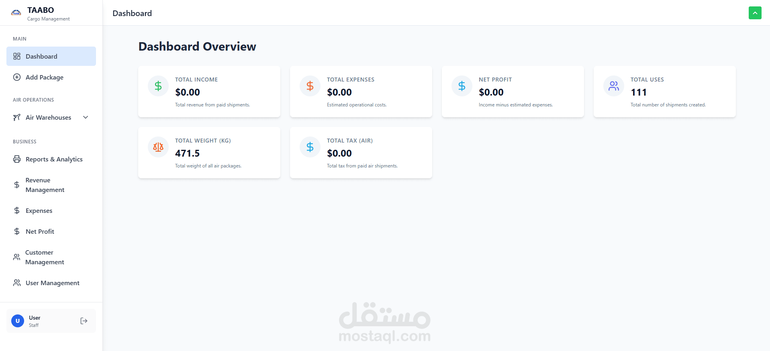770x351 pixels.
Task: Click the User Staff profile name
Action: [35, 318]
